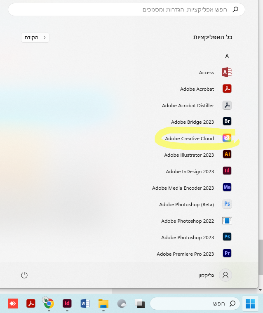Click the background window scrollbar
This screenshot has width=263, height=313.
coord(261,257)
